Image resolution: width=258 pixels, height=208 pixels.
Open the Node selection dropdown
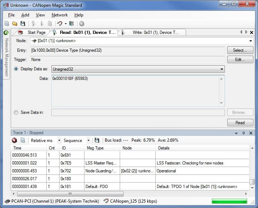(251, 41)
